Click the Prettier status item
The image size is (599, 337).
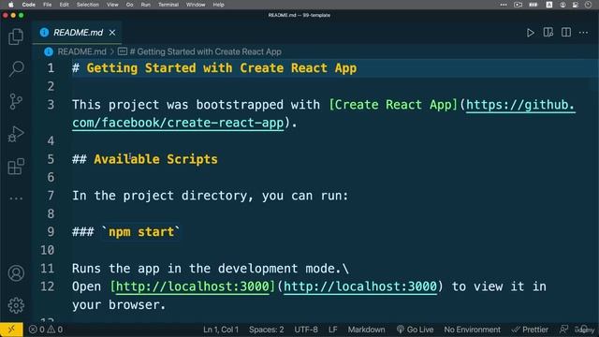pos(530,330)
